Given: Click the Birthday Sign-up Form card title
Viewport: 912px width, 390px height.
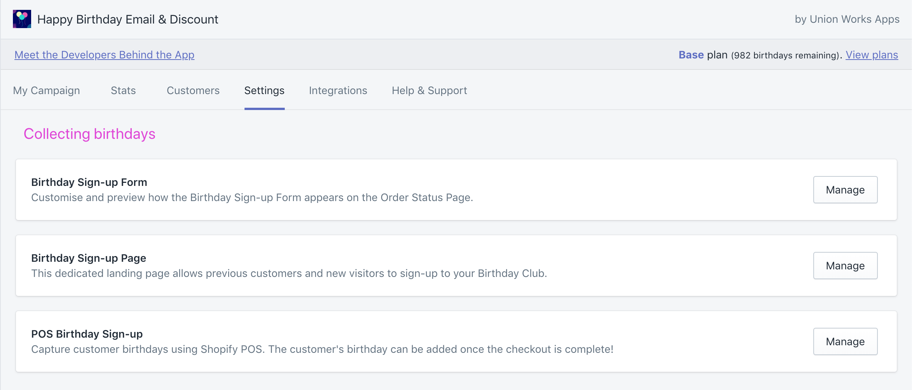Looking at the screenshot, I should [89, 182].
